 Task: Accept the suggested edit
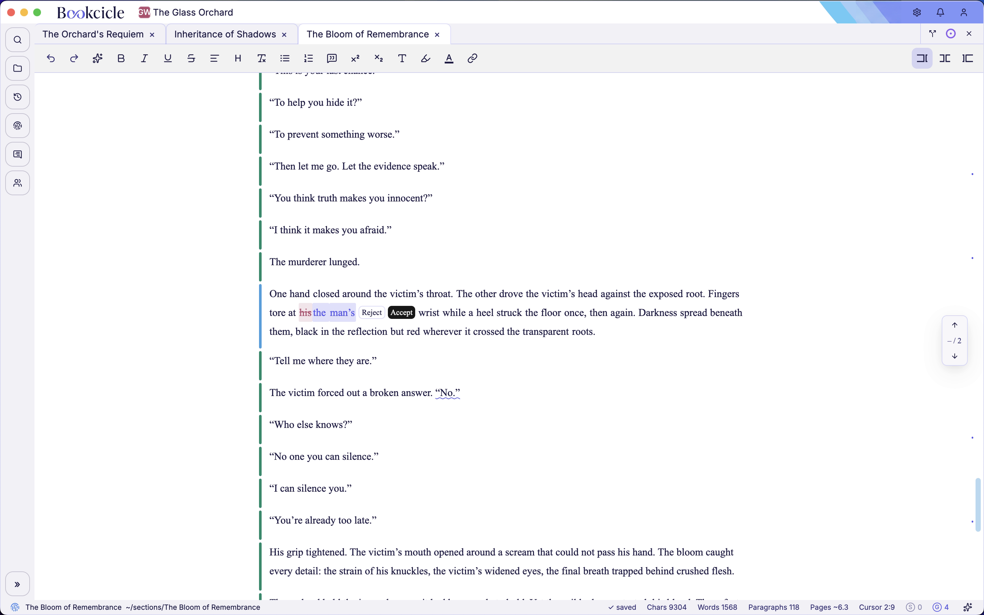tap(401, 312)
